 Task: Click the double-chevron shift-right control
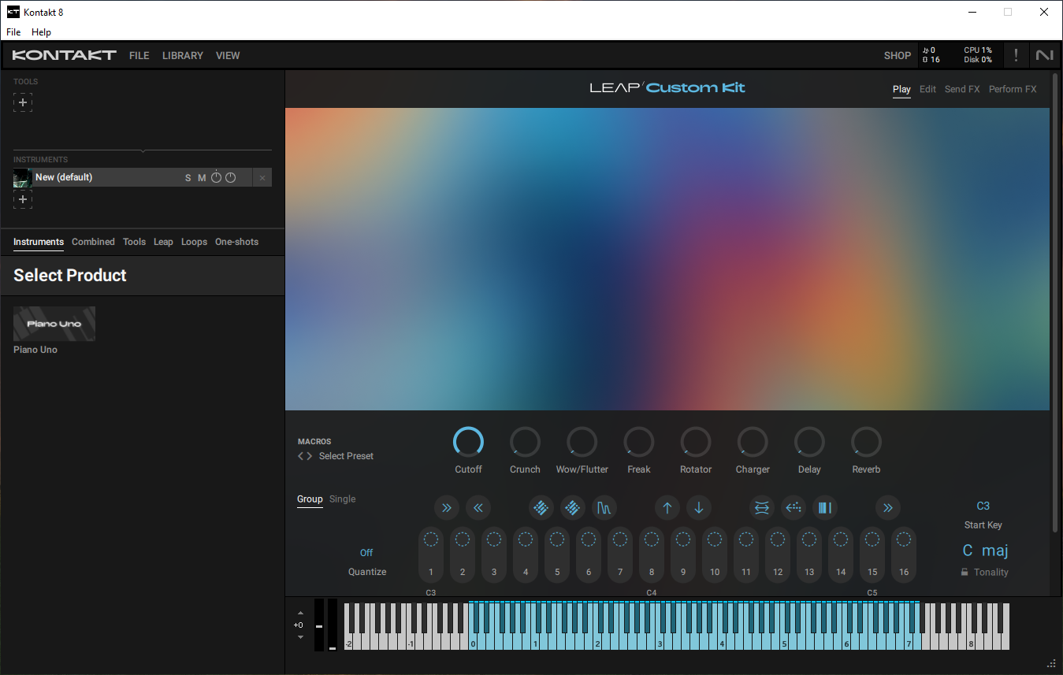point(447,508)
